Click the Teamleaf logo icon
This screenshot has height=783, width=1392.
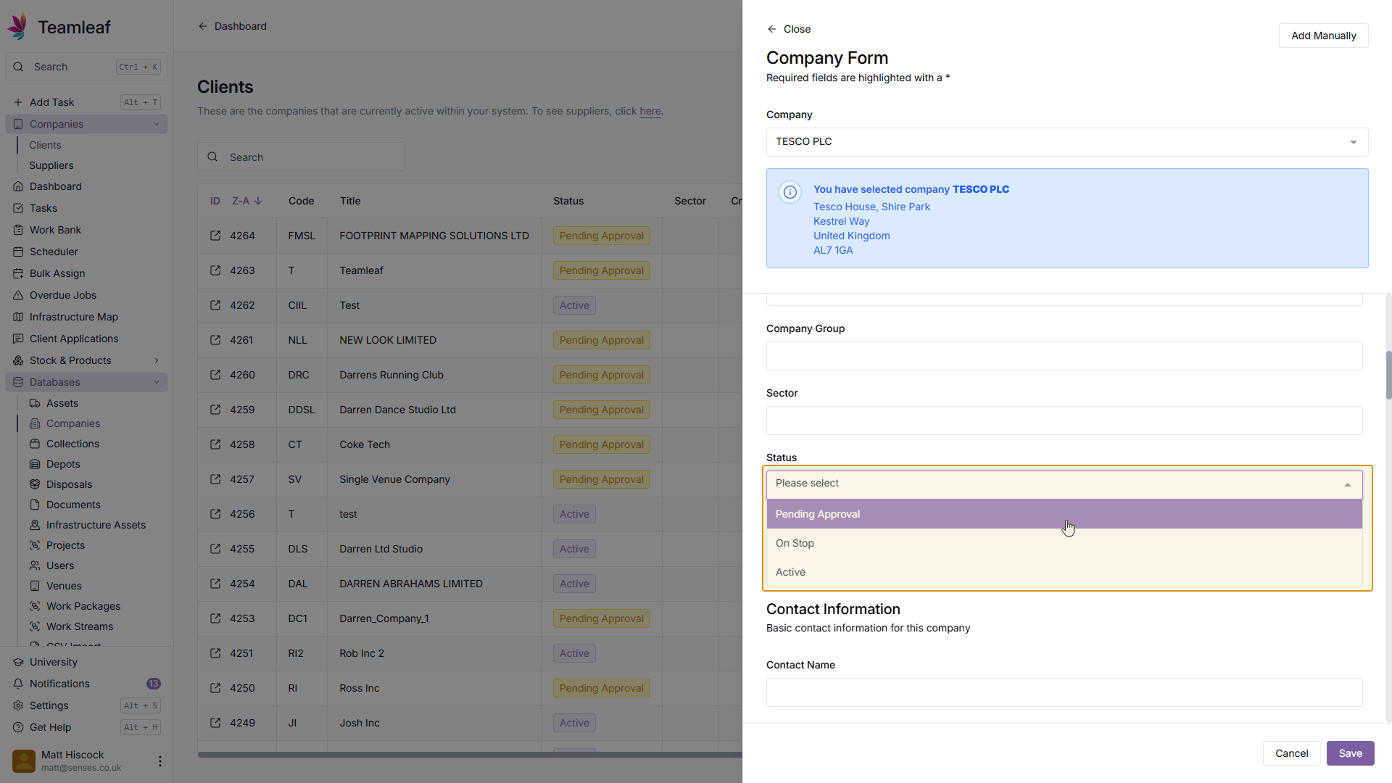coord(17,26)
